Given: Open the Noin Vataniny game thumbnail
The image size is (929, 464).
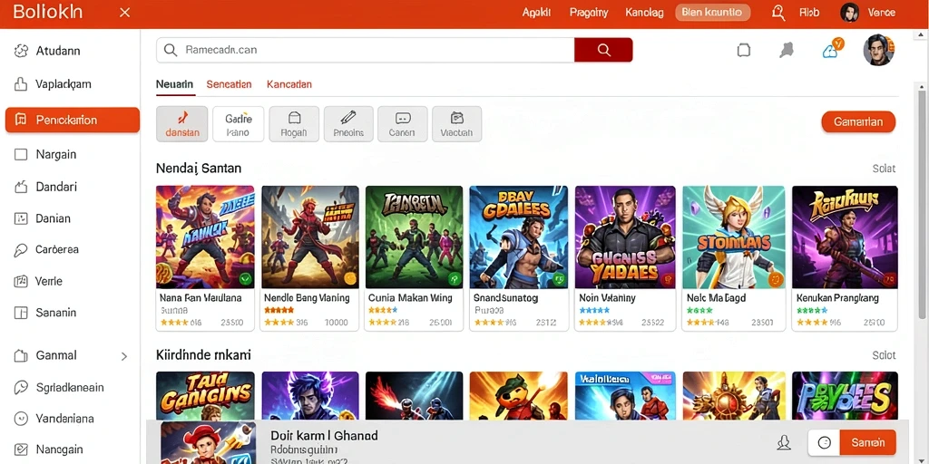Looking at the screenshot, I should [x=625, y=237].
